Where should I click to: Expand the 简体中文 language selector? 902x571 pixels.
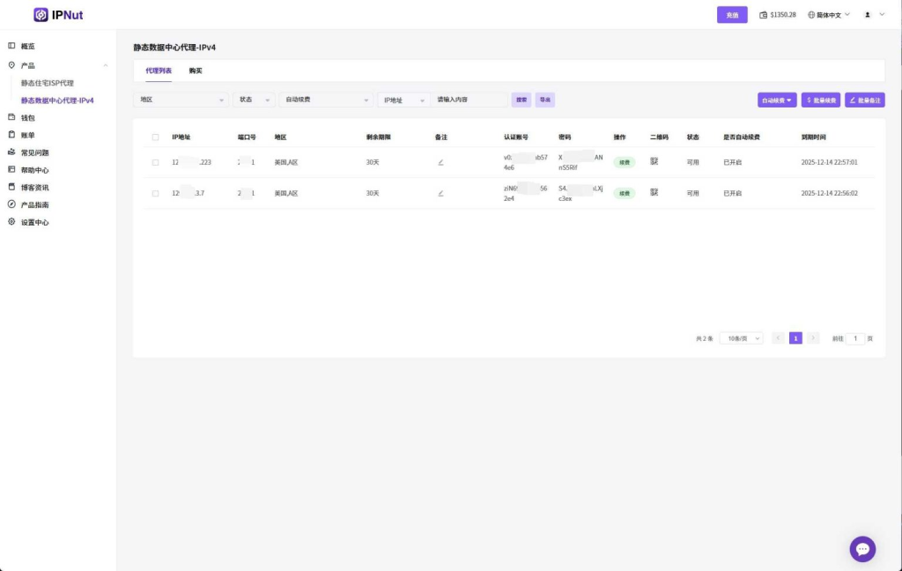(828, 15)
